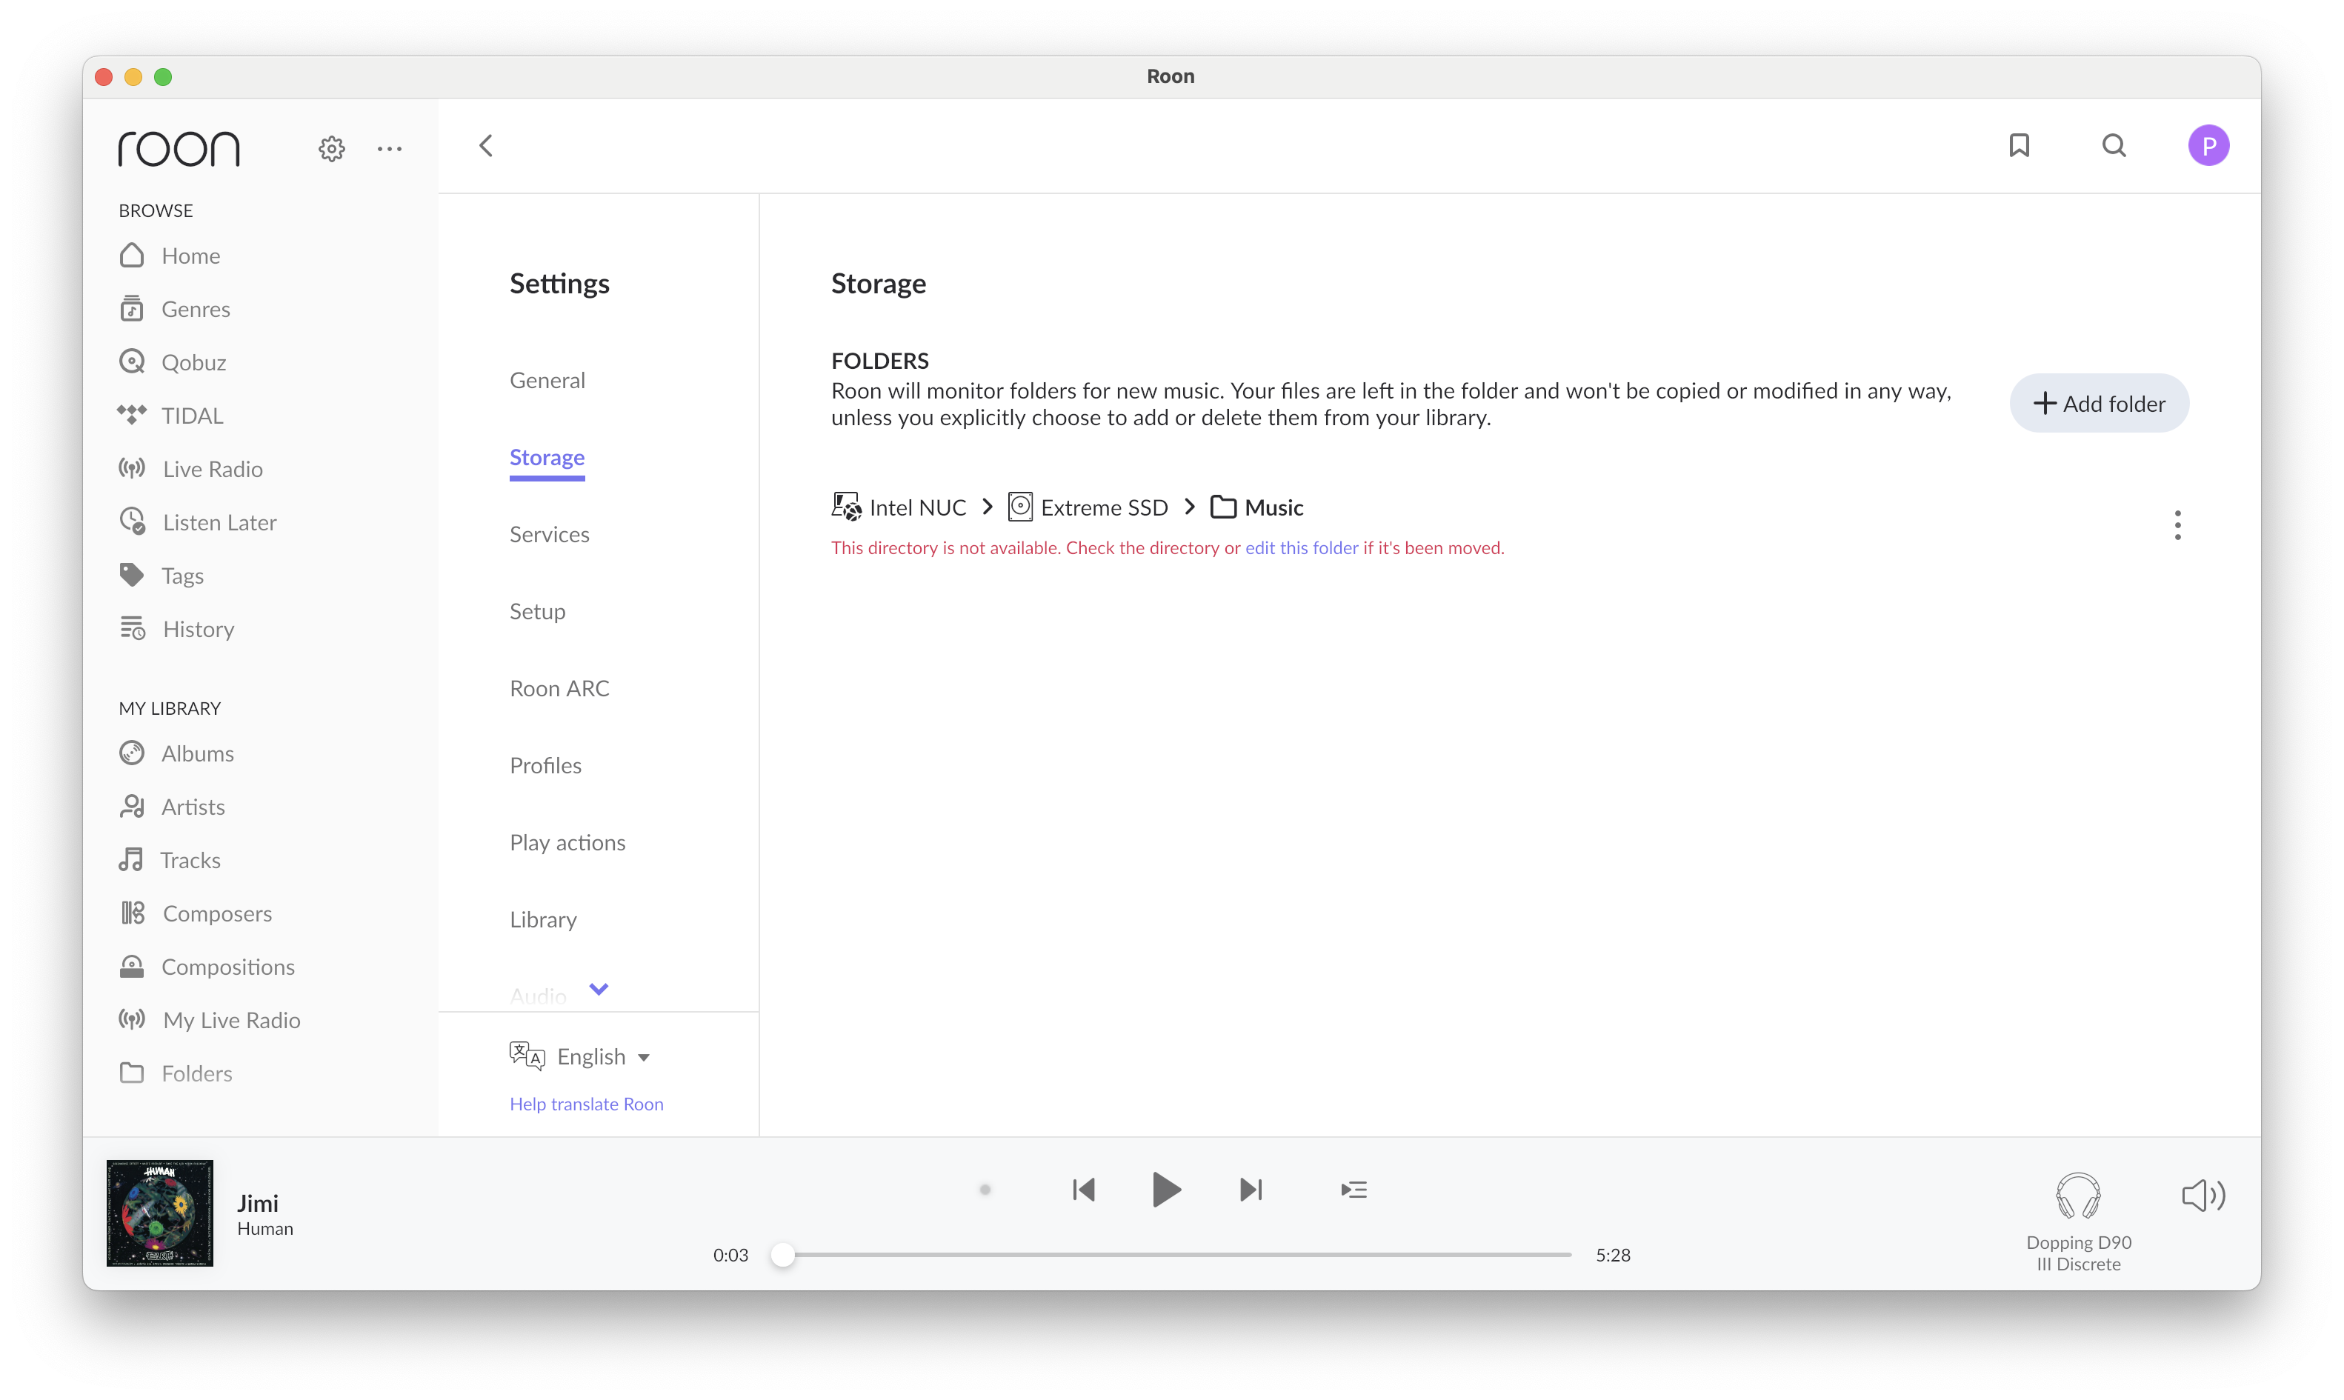Click the artist name Human
2344x1400 pixels.
click(x=265, y=1229)
